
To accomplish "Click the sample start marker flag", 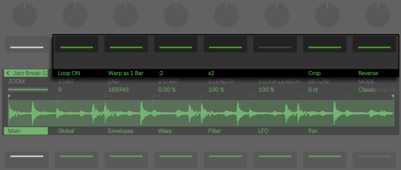I will 10,96.
